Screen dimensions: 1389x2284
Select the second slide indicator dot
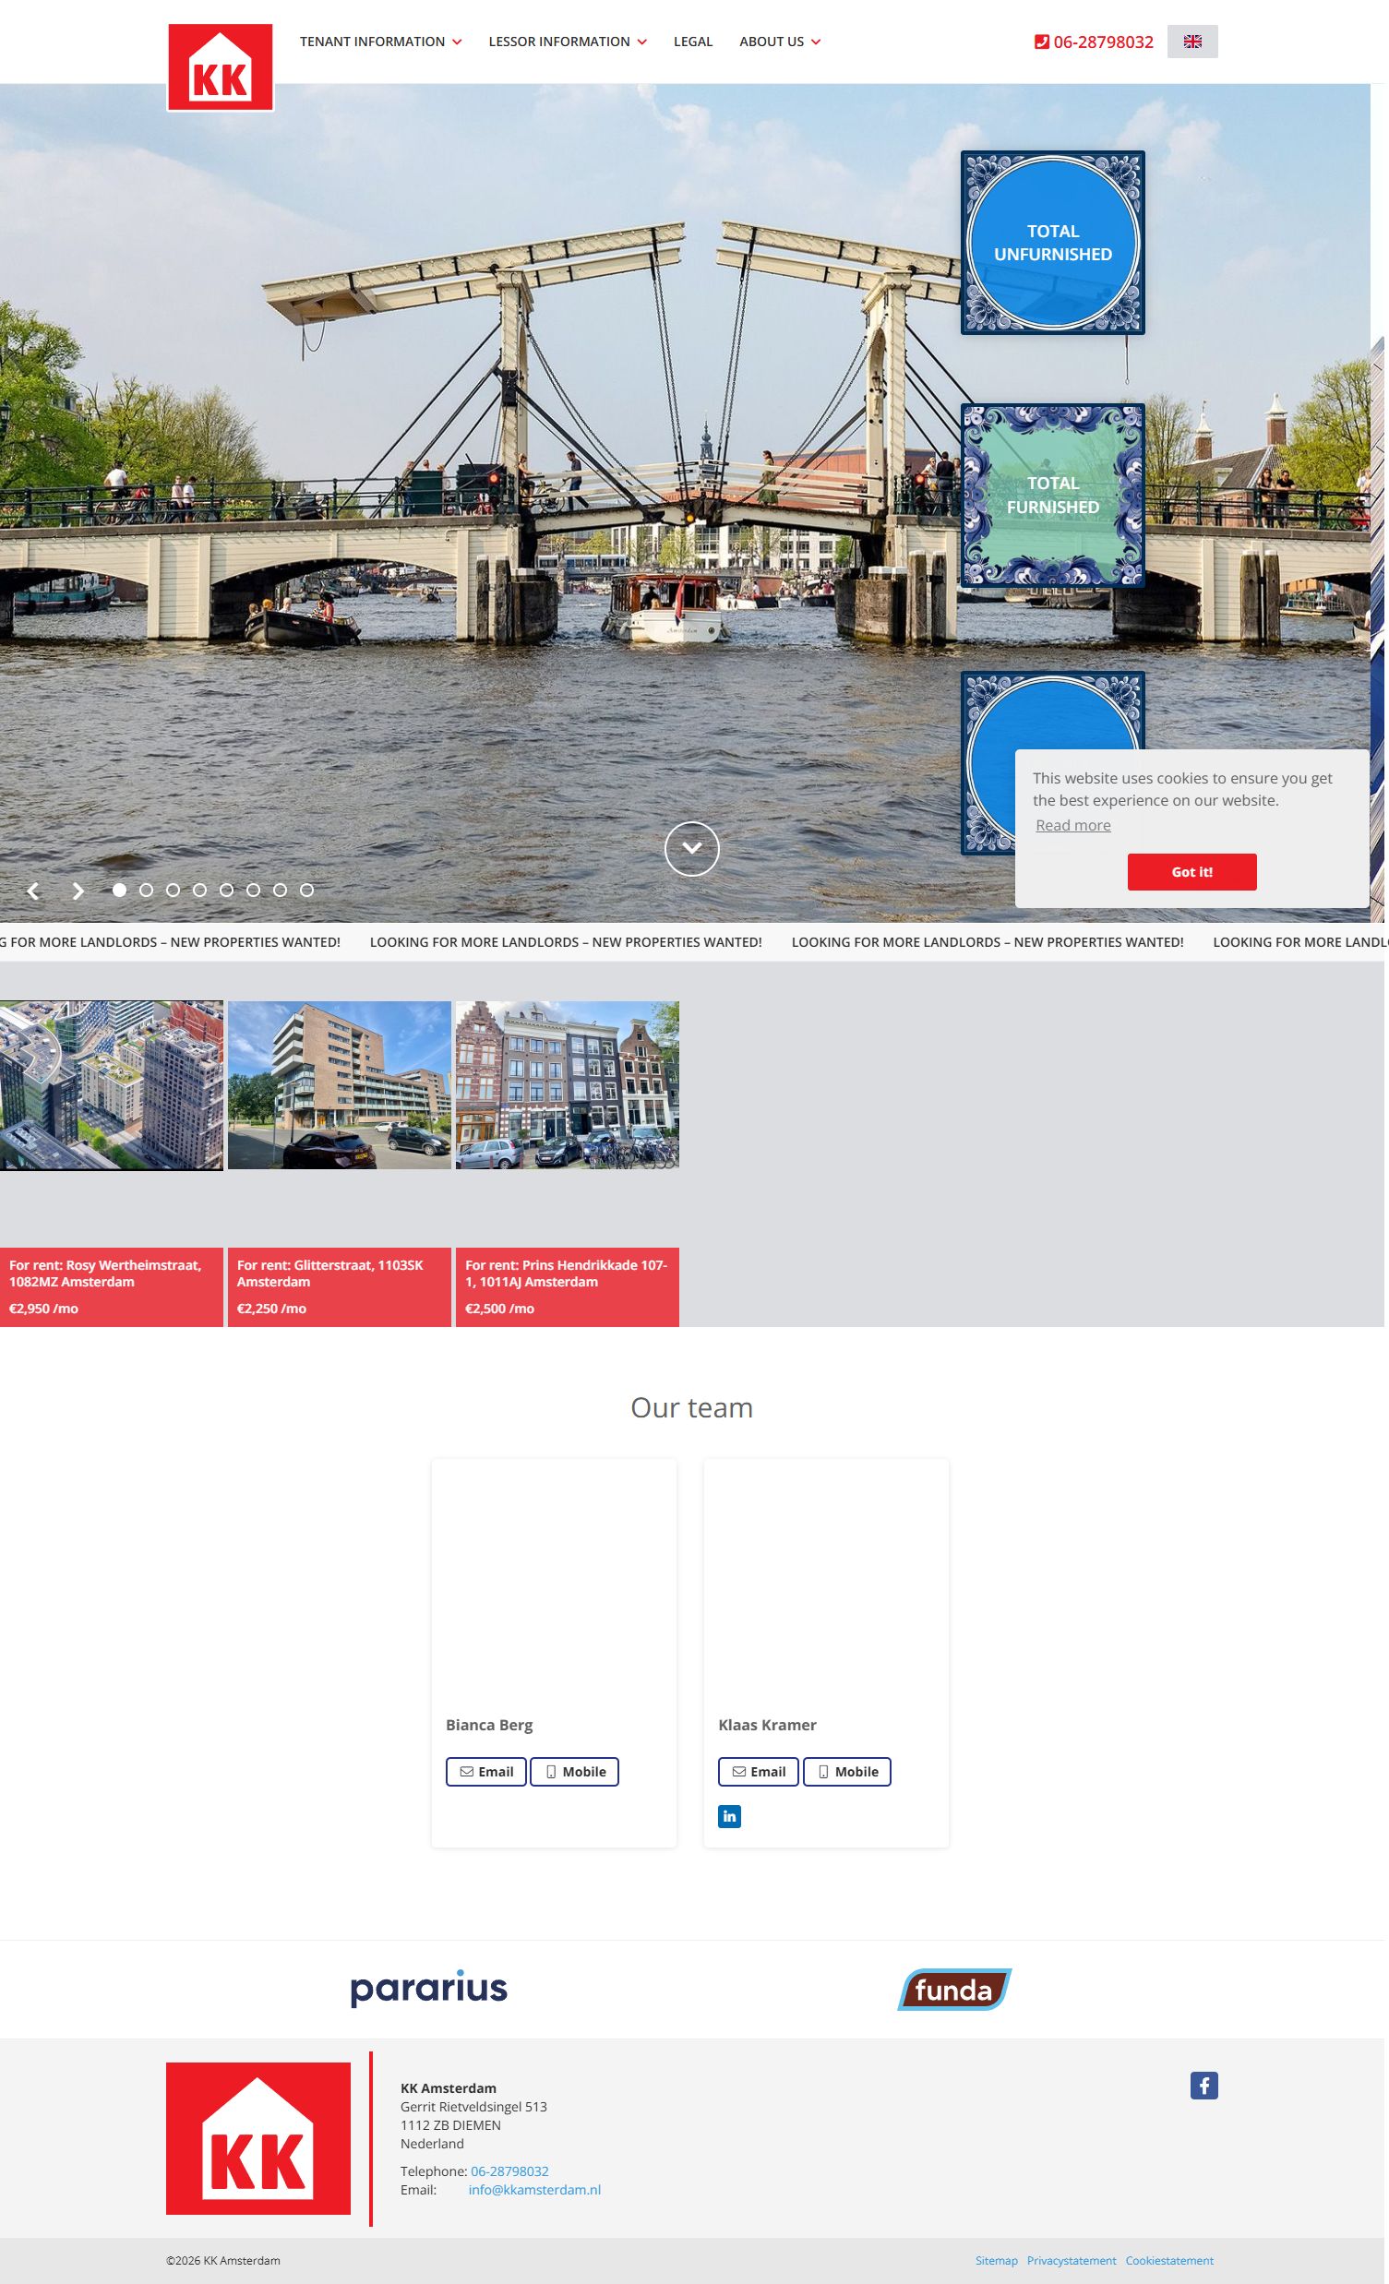pos(147,892)
